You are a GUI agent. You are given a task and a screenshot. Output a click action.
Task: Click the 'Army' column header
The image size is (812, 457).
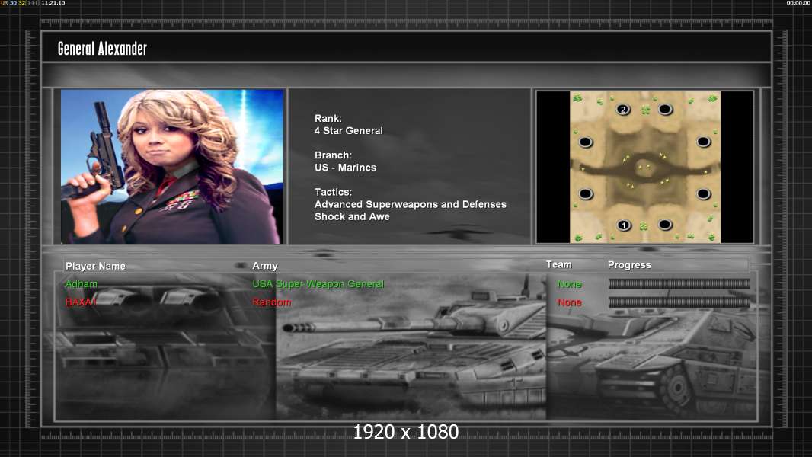click(264, 266)
